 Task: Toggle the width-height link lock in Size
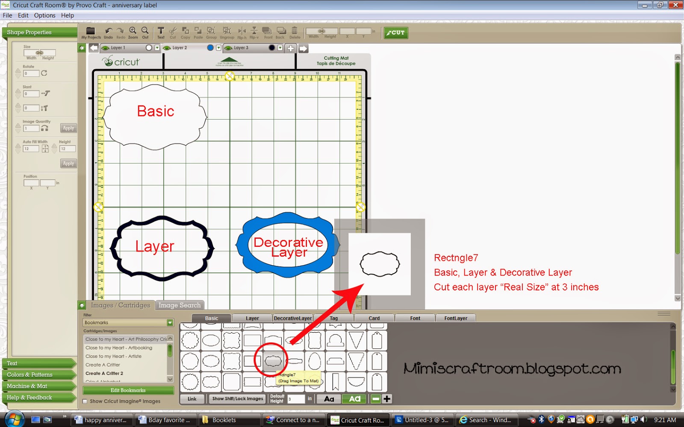pos(39,53)
